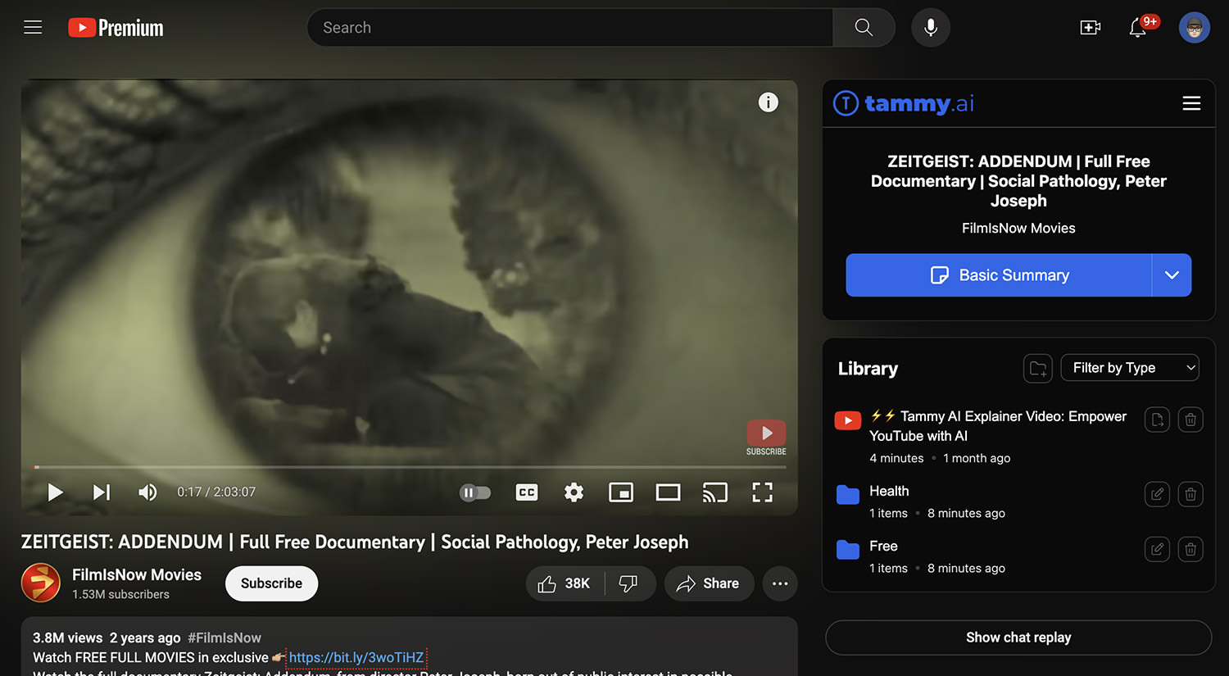Open the bit.ly/3woTiHZ link
The image size is (1229, 676).
tap(356, 657)
